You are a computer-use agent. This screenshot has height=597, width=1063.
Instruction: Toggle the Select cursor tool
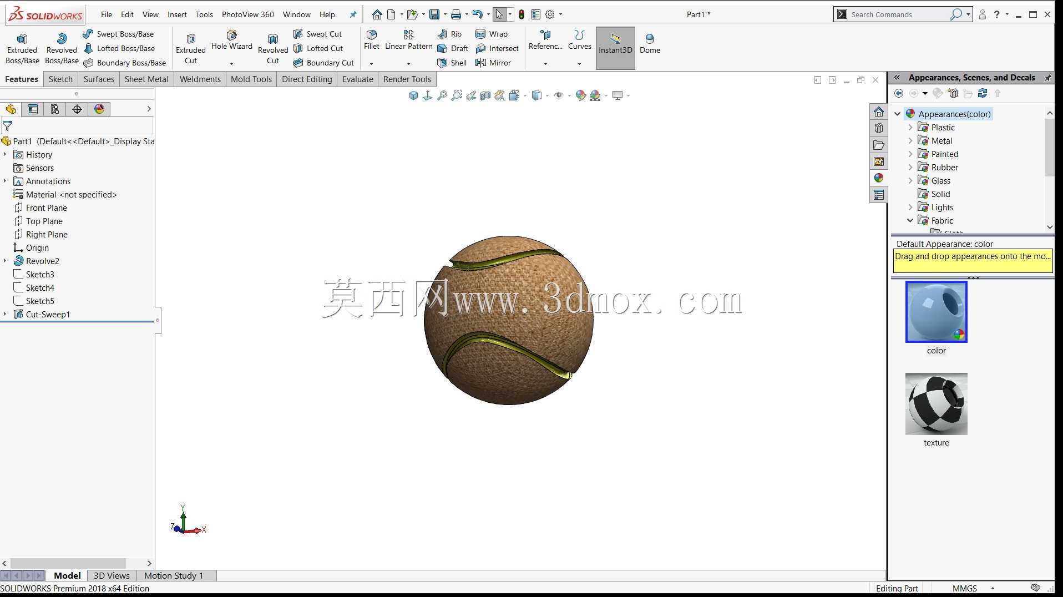point(500,14)
